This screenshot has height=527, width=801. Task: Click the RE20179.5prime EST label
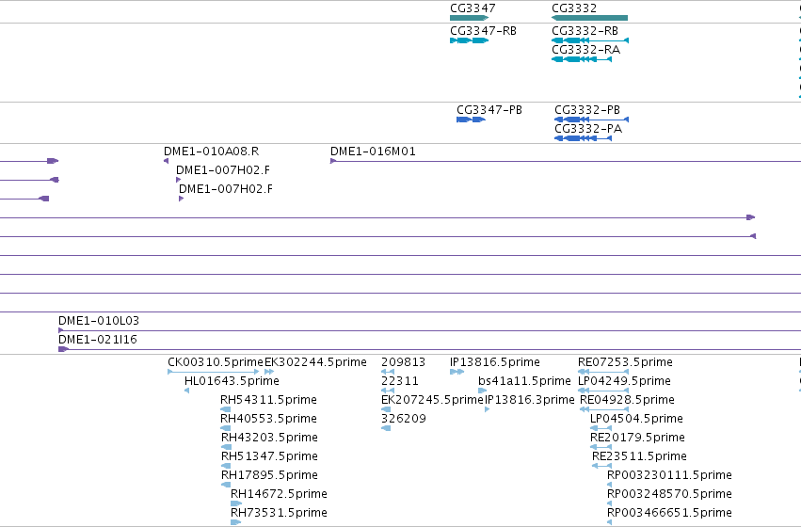[x=637, y=438]
